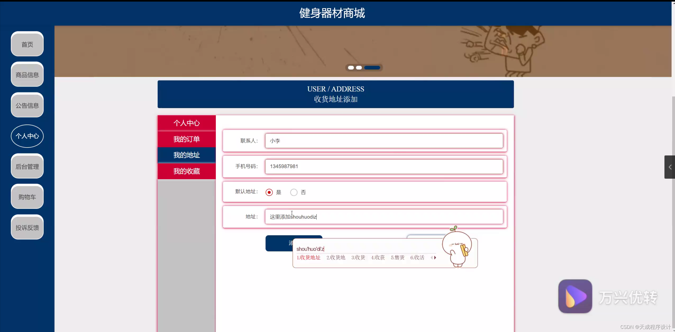Select candidate 1 收货地址 in the IME

tap(308, 258)
